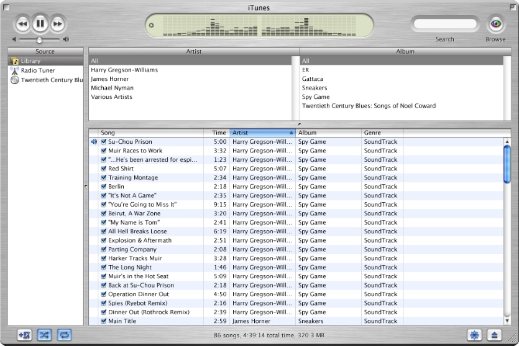
Task: Uncheck the Red Shirt song checkbox
Action: click(104, 169)
